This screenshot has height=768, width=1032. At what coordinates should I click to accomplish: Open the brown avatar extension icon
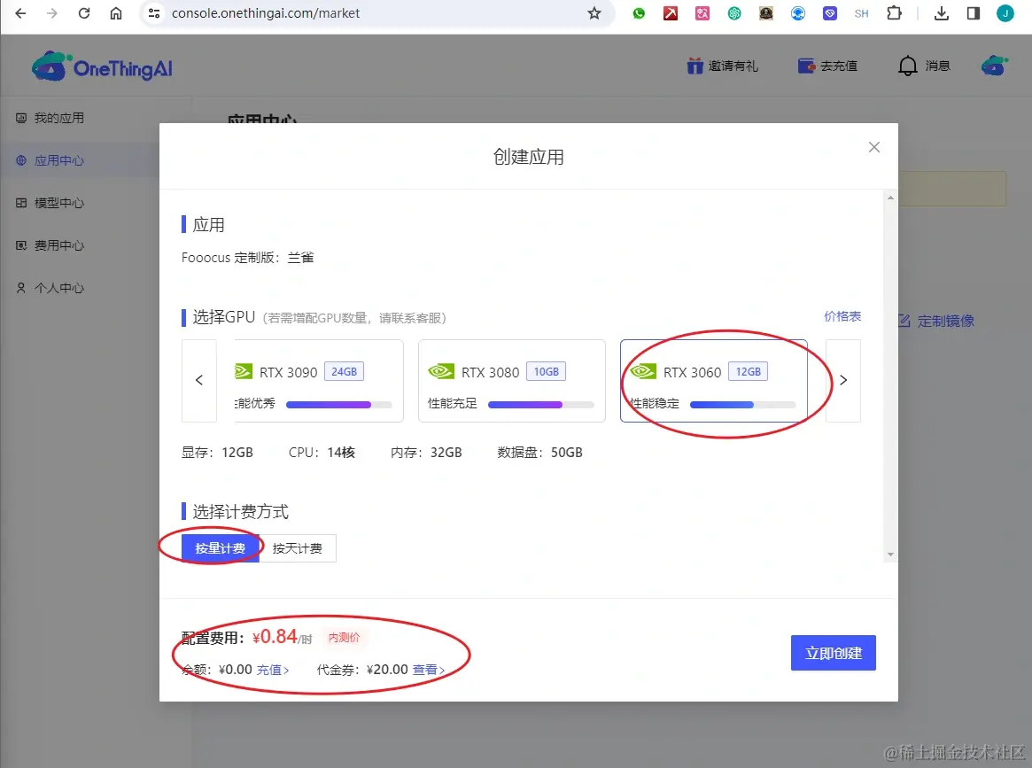[766, 13]
